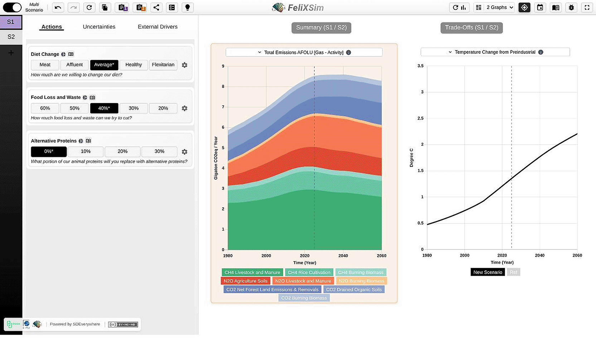This screenshot has width=596, height=338.
Task: Click the share icon
Action: click(x=156, y=8)
